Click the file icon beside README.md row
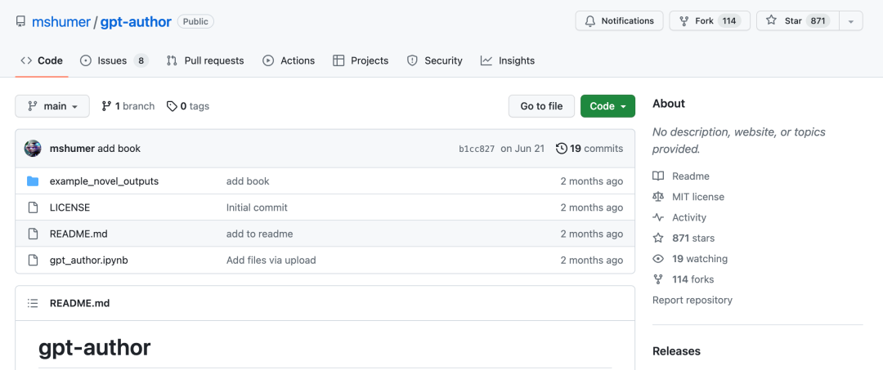 point(33,234)
